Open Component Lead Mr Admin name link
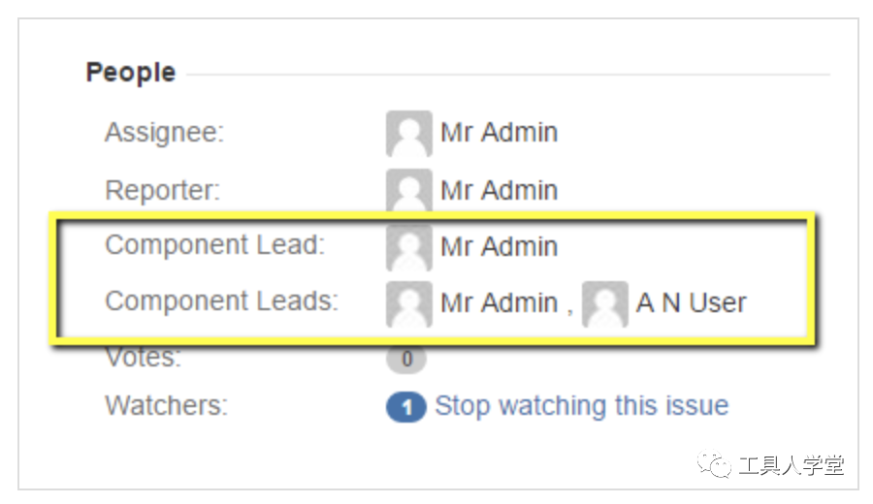Viewport: 873px width, 504px height. pyautogui.click(x=499, y=246)
